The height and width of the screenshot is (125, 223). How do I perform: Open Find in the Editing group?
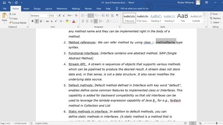tap(214, 14)
